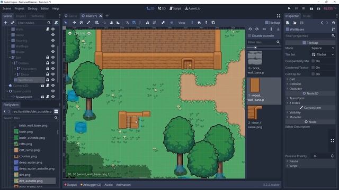Toggle grid snapping icon in viewport toolbar
Viewport: 339px width, 190px height.
[134, 23]
